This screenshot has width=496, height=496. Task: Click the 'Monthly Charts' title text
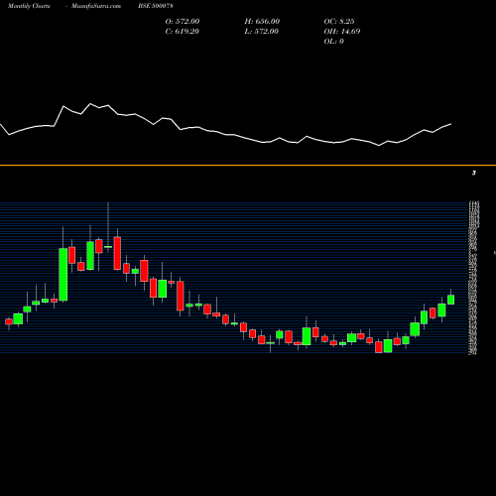pos(29,6)
